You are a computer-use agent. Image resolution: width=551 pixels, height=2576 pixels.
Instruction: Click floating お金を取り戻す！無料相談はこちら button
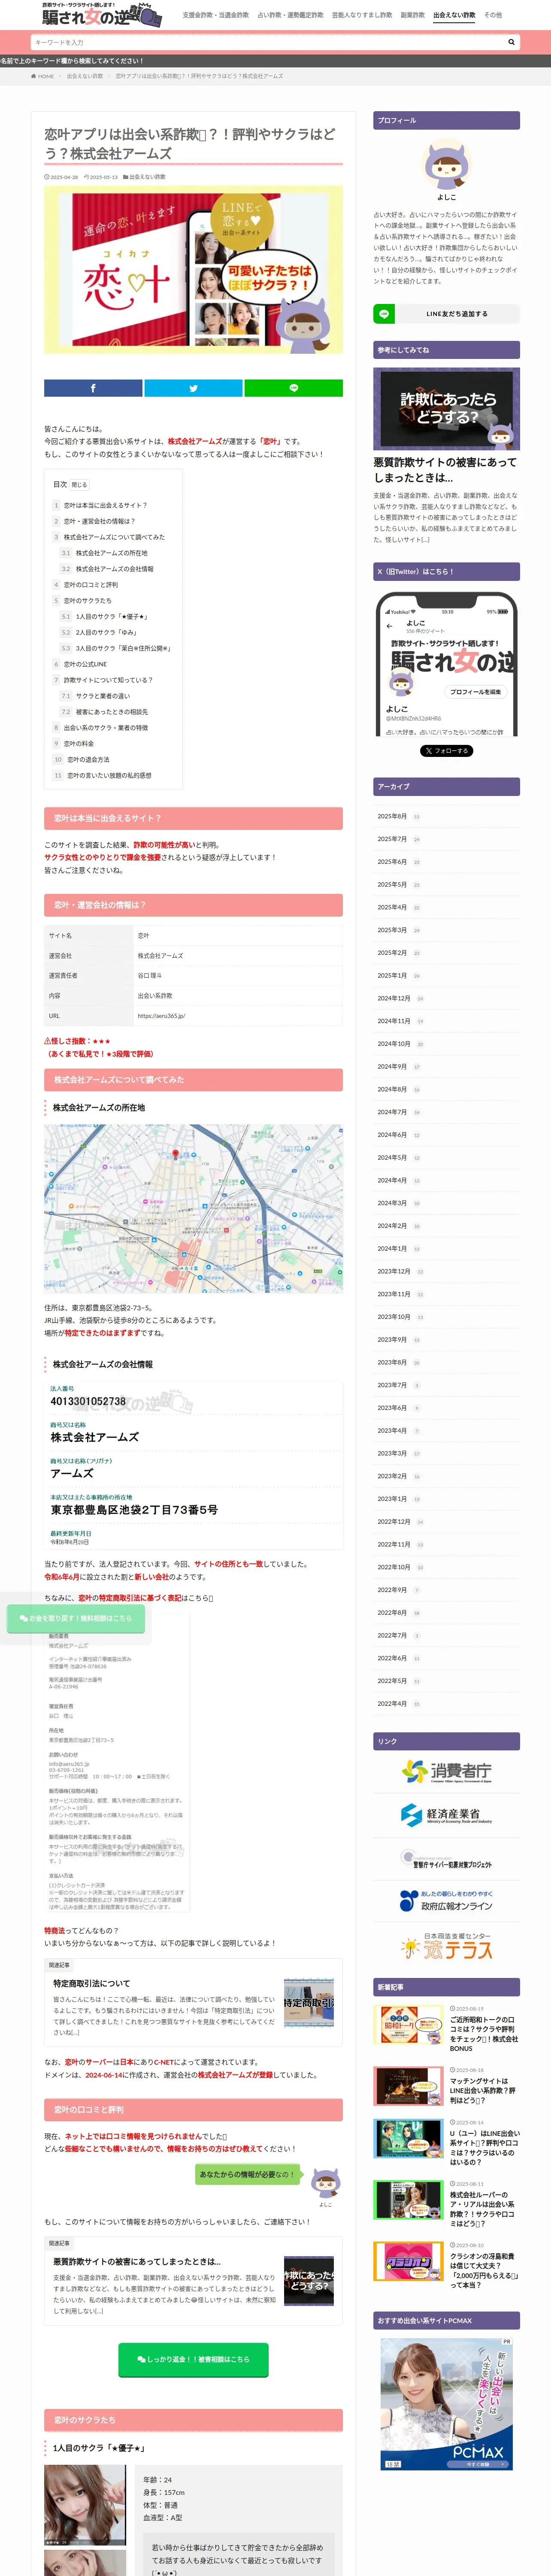(76, 1618)
